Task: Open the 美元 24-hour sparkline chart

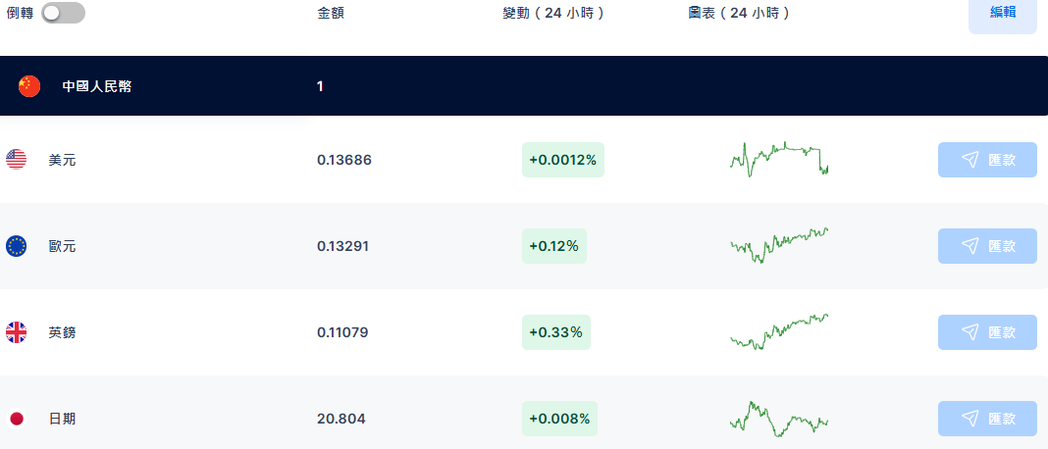Action: click(x=779, y=160)
